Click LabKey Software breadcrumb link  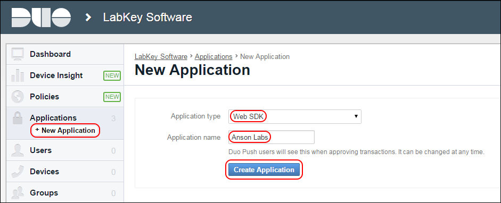coord(161,57)
